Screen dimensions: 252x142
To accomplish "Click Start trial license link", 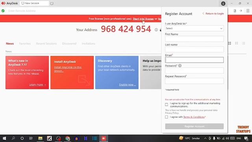I will coord(143,19).
